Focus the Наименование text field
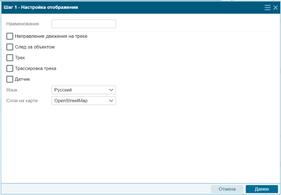 coord(83,24)
